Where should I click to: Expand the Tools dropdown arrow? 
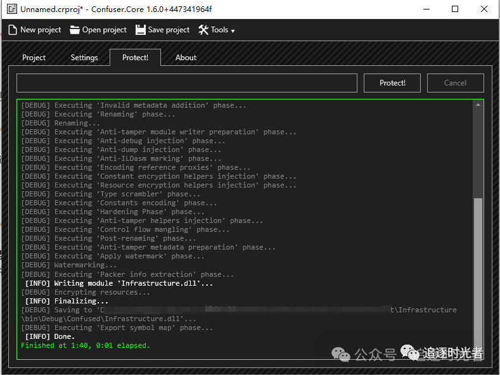coord(233,31)
